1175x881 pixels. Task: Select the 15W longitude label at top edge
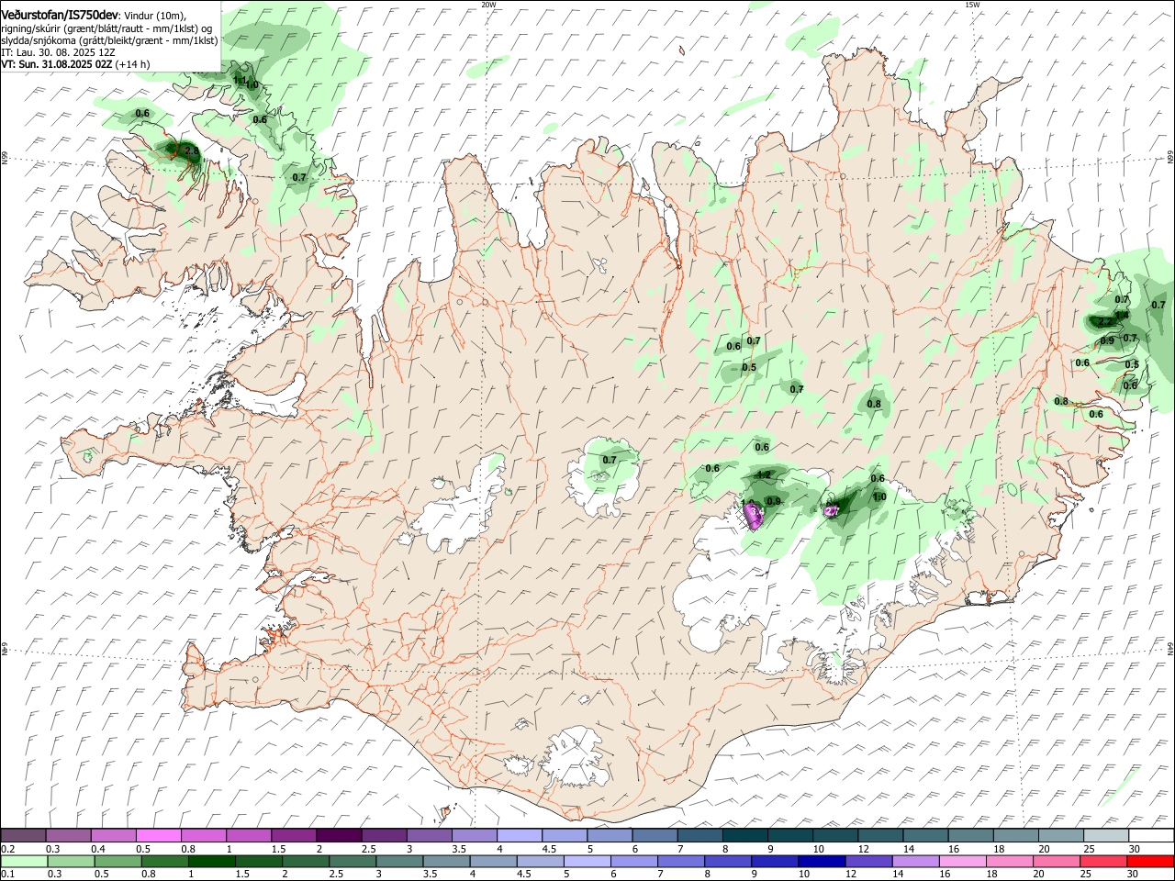coord(972,5)
